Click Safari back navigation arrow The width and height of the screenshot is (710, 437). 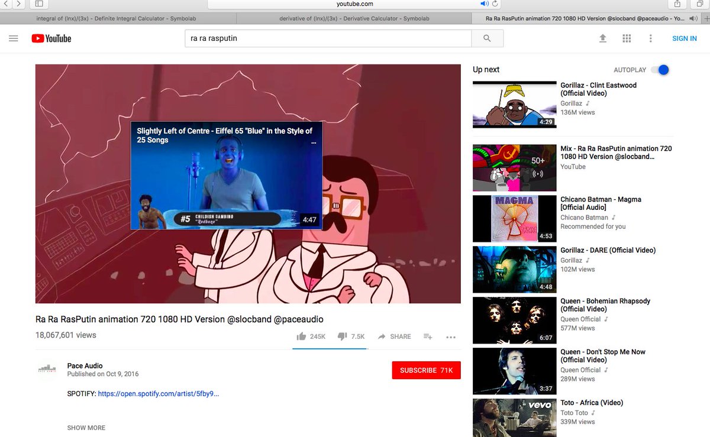[x=5, y=4]
